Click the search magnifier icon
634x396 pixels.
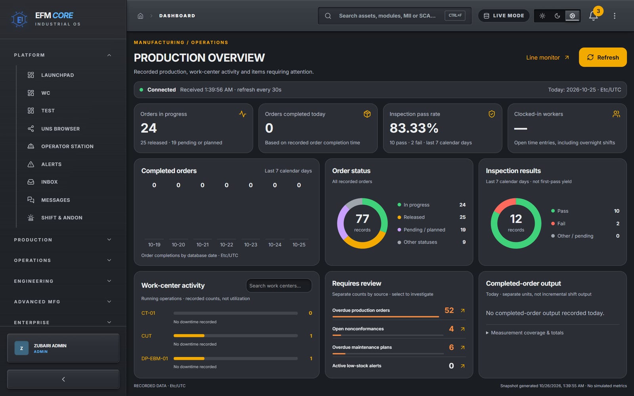pos(328,16)
